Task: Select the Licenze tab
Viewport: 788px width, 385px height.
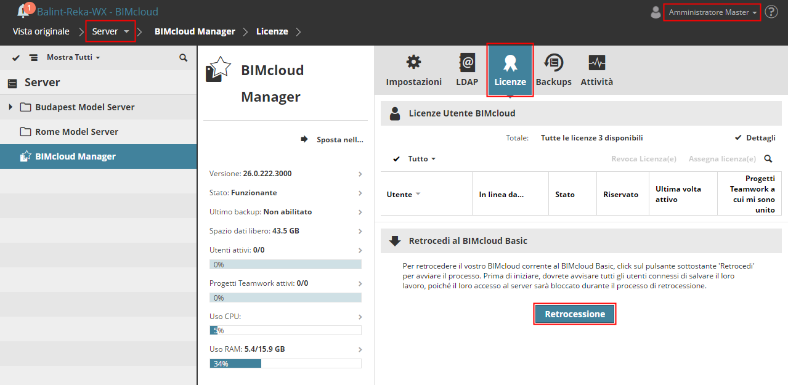Action: (510, 69)
